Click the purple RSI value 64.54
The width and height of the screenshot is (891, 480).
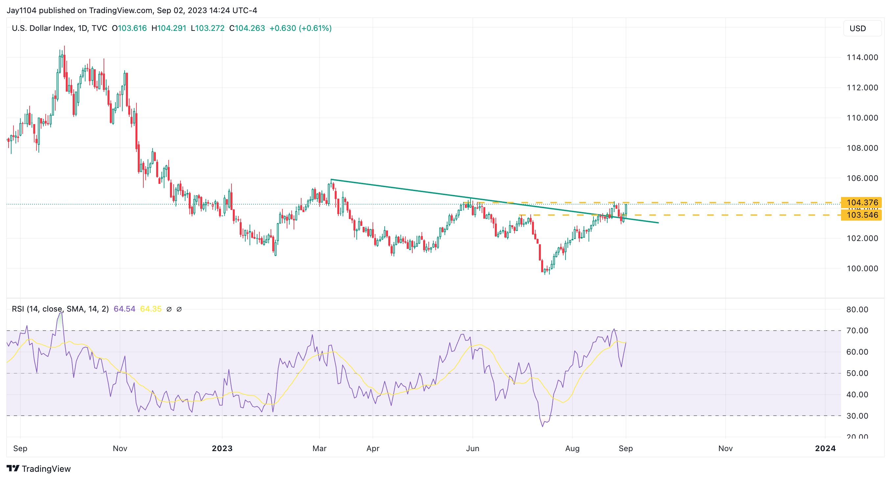[125, 309]
